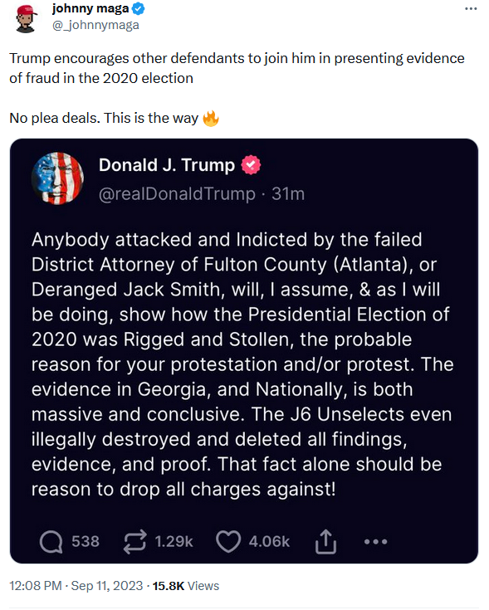This screenshot has width=489, height=610.
Task: Click the fire emoji in the tweet
Action: click(211, 118)
